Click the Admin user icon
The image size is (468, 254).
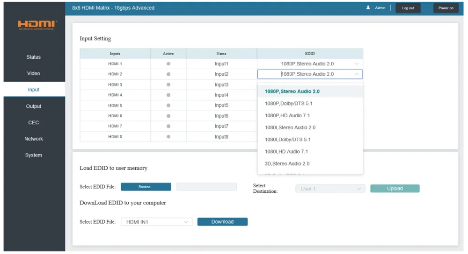coord(368,8)
